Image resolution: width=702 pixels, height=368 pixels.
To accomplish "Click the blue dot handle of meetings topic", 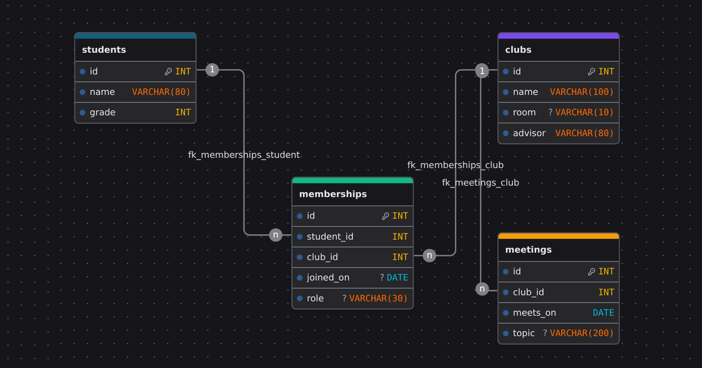I will click(x=506, y=333).
